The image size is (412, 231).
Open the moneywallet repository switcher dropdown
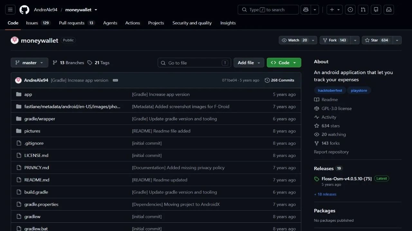click(x=96, y=10)
